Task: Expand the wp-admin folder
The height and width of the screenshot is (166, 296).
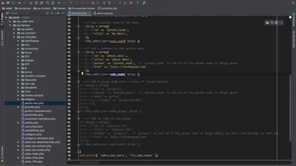Action: click(x=14, y=30)
